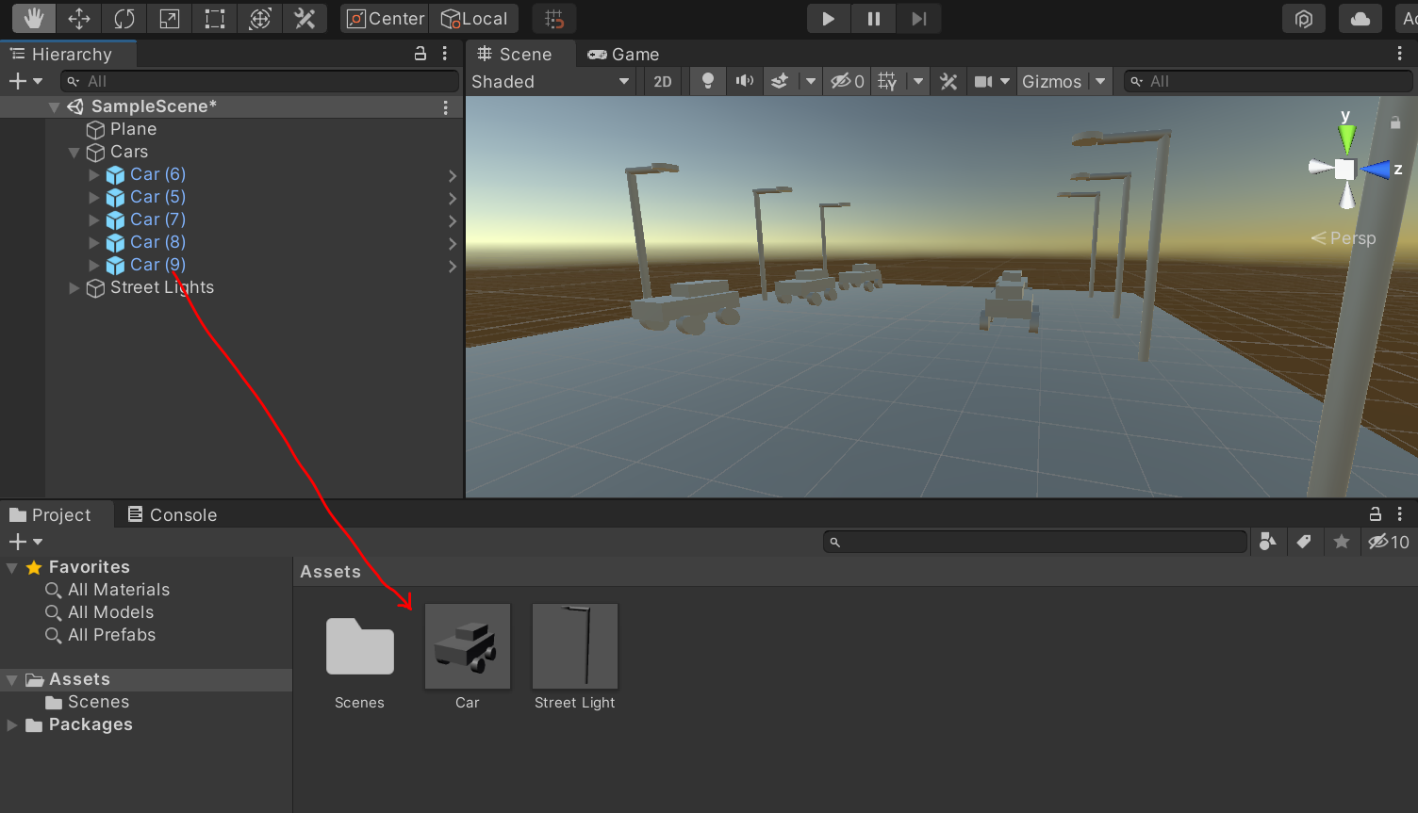Select the Car prefab thumbnail in Assets

[x=468, y=646]
